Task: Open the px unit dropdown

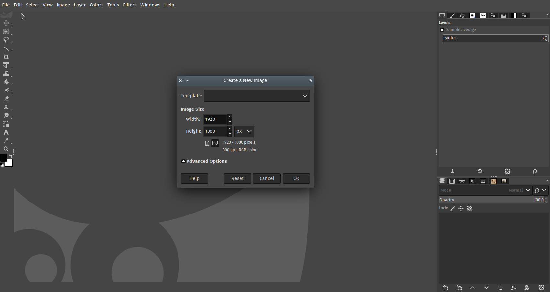Action: 244,131
